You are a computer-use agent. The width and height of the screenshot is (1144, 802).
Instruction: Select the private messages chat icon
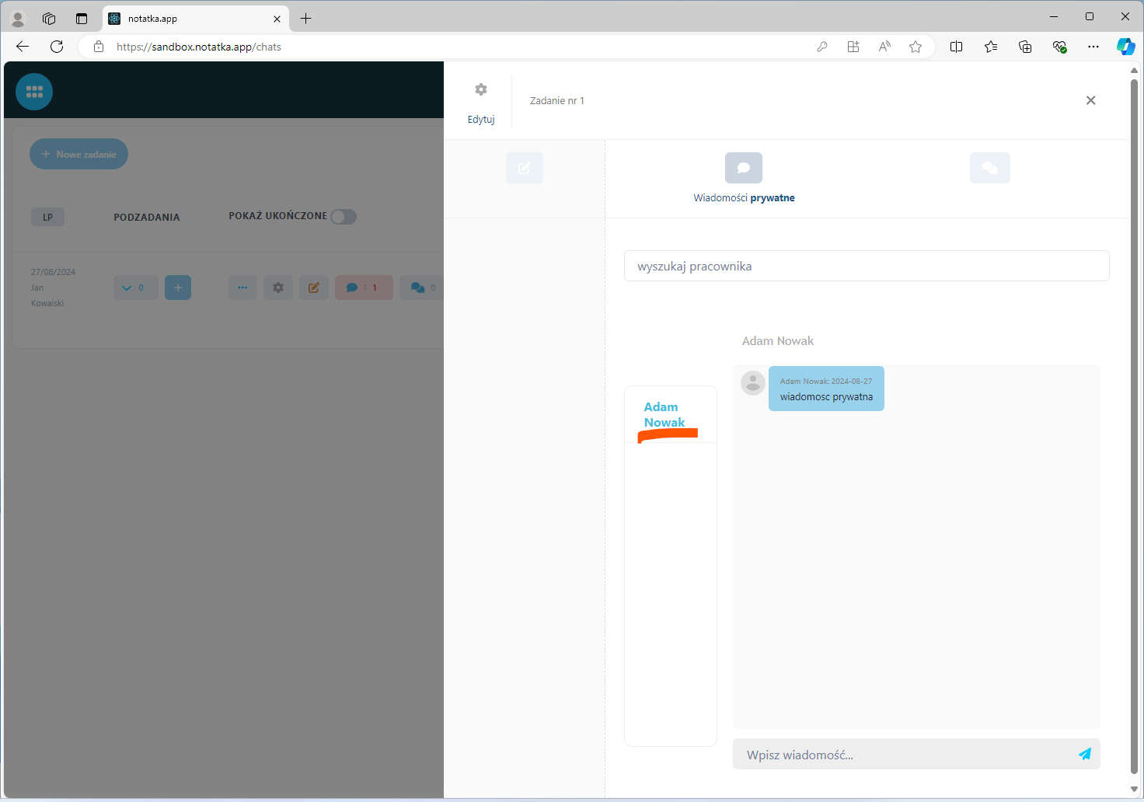coord(743,168)
